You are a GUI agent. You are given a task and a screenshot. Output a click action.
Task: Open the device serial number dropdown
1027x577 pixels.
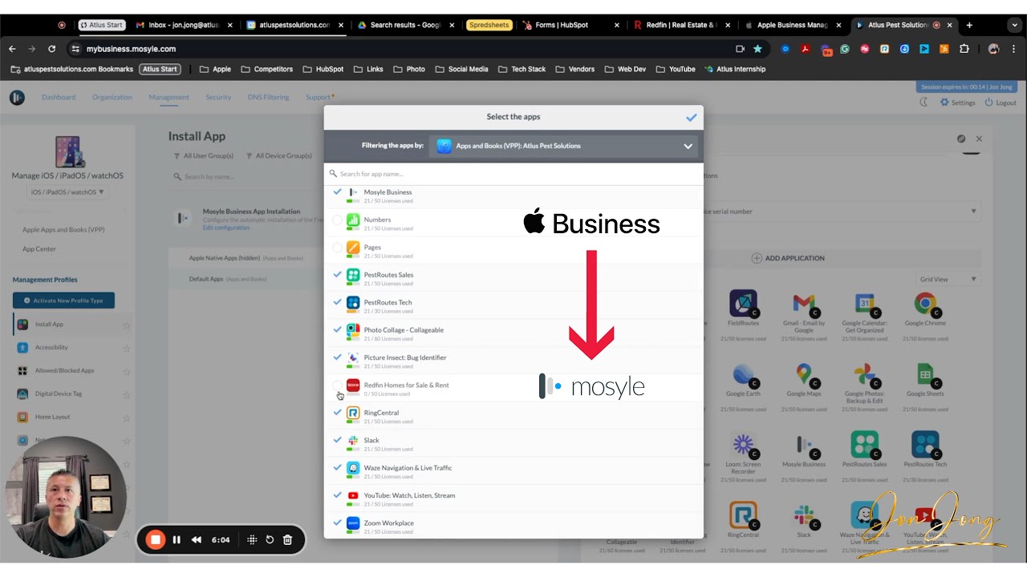(x=841, y=212)
